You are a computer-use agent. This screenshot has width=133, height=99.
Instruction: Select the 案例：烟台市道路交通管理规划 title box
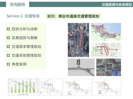tap(73, 16)
